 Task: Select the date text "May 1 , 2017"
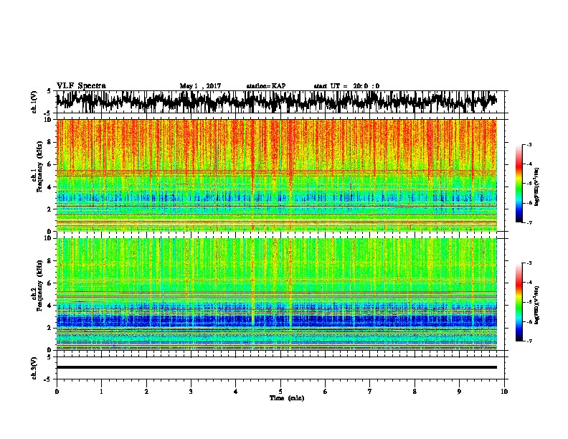(200, 86)
